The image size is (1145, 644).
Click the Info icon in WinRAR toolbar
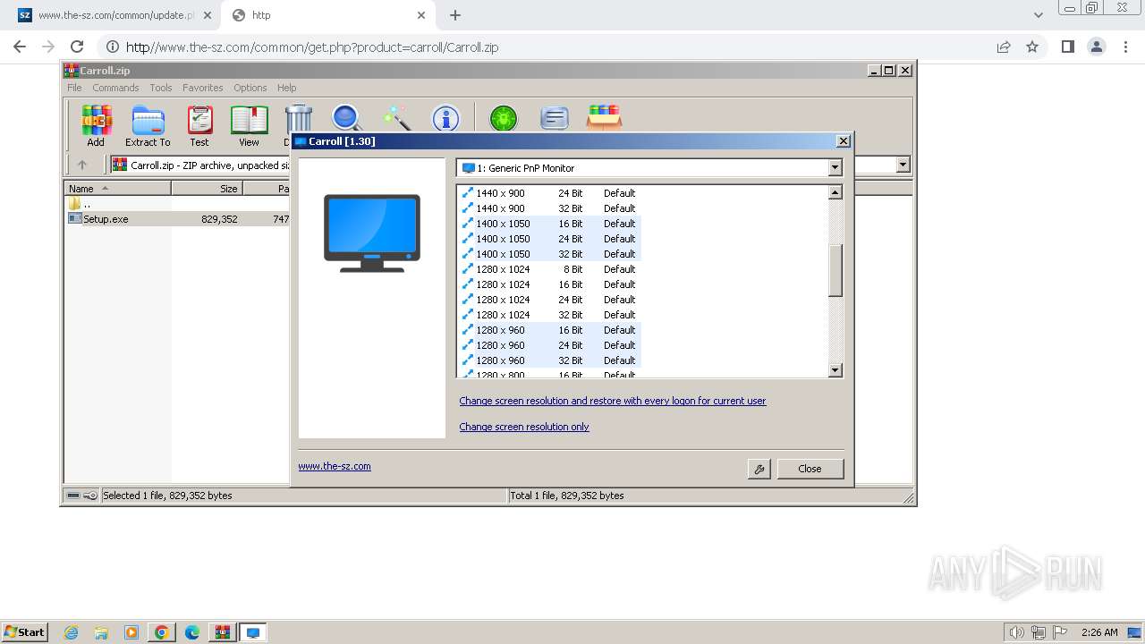pyautogui.click(x=445, y=117)
